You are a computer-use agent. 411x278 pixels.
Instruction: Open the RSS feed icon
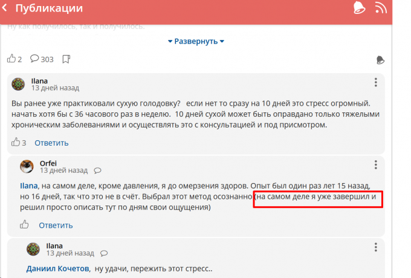pyautogui.click(x=381, y=8)
